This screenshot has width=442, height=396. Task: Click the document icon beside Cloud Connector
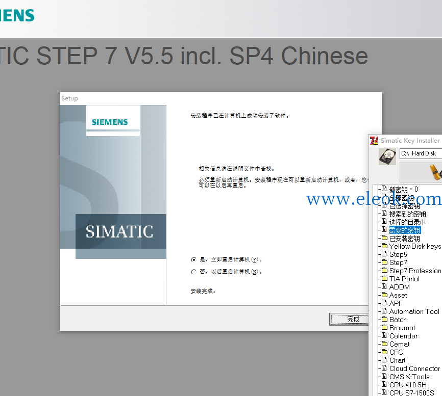coord(384,368)
